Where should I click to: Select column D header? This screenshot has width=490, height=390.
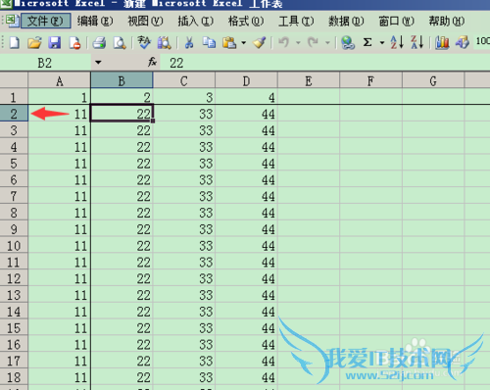246,80
